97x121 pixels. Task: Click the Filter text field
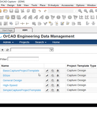coord(23,59)
